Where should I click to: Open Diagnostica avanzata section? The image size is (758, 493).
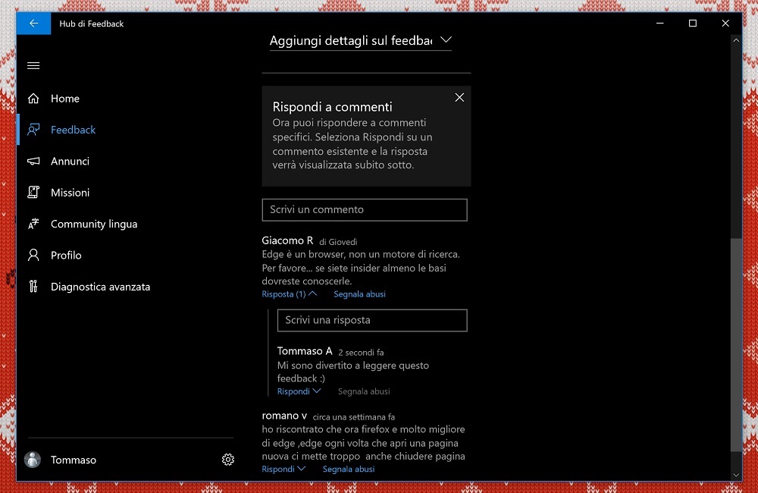[x=101, y=287]
